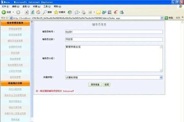
Task: Open the 宿舍安全卫生管理列表 sidebar link
Action: pyautogui.click(x=15, y=95)
